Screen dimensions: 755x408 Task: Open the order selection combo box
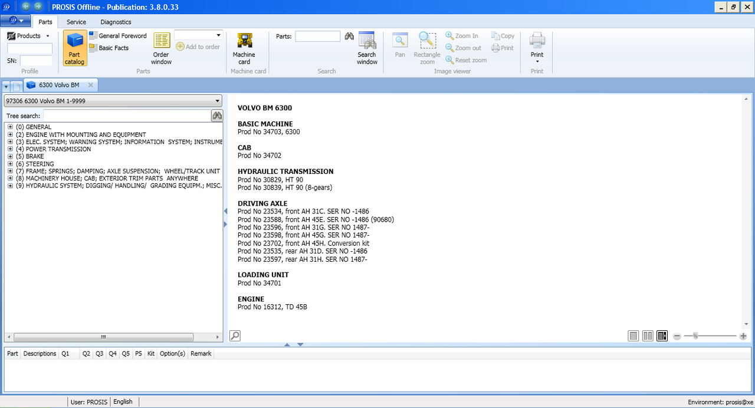click(x=198, y=35)
